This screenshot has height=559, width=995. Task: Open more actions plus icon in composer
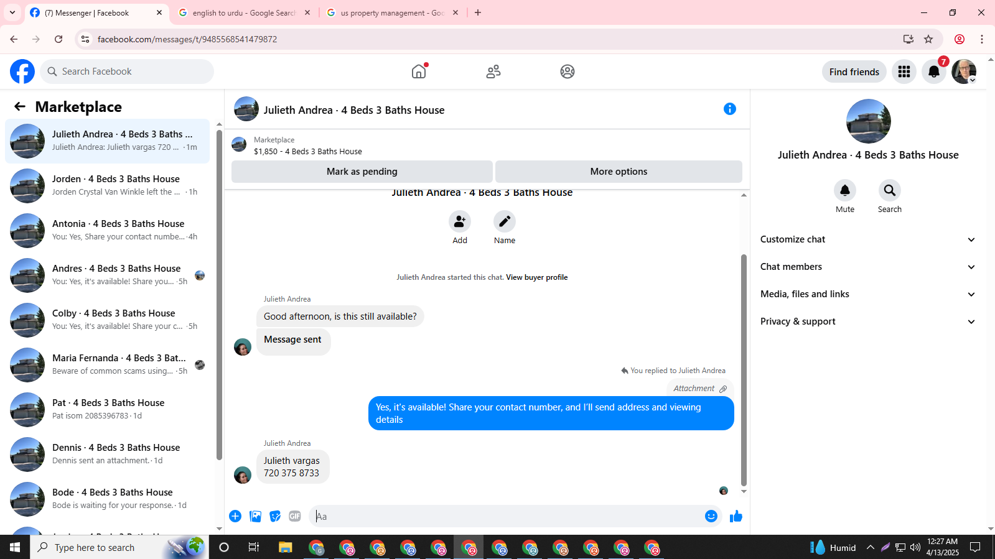pyautogui.click(x=235, y=516)
